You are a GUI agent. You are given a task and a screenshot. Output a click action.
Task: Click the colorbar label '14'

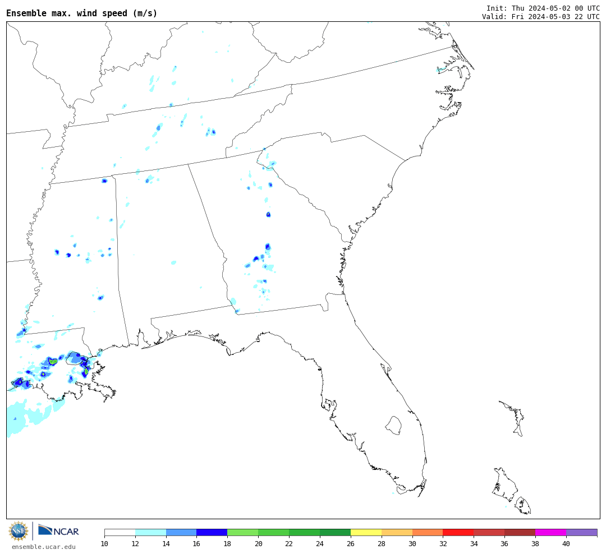pos(166,544)
